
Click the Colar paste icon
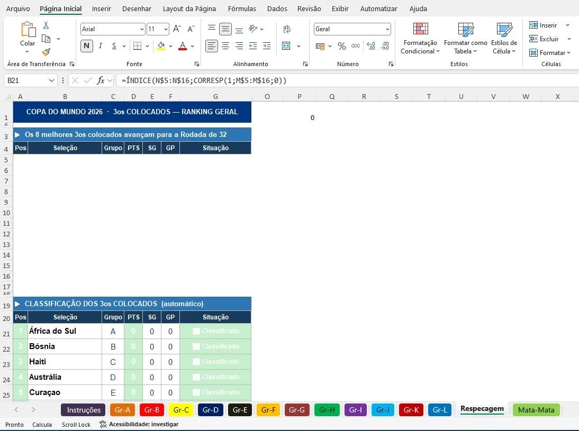coord(28,30)
